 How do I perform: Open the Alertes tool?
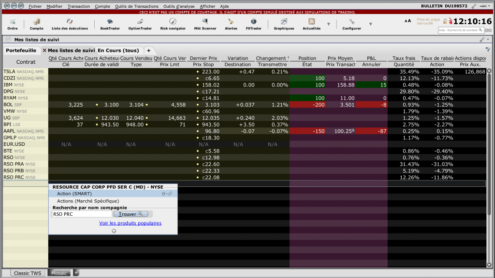click(x=231, y=24)
